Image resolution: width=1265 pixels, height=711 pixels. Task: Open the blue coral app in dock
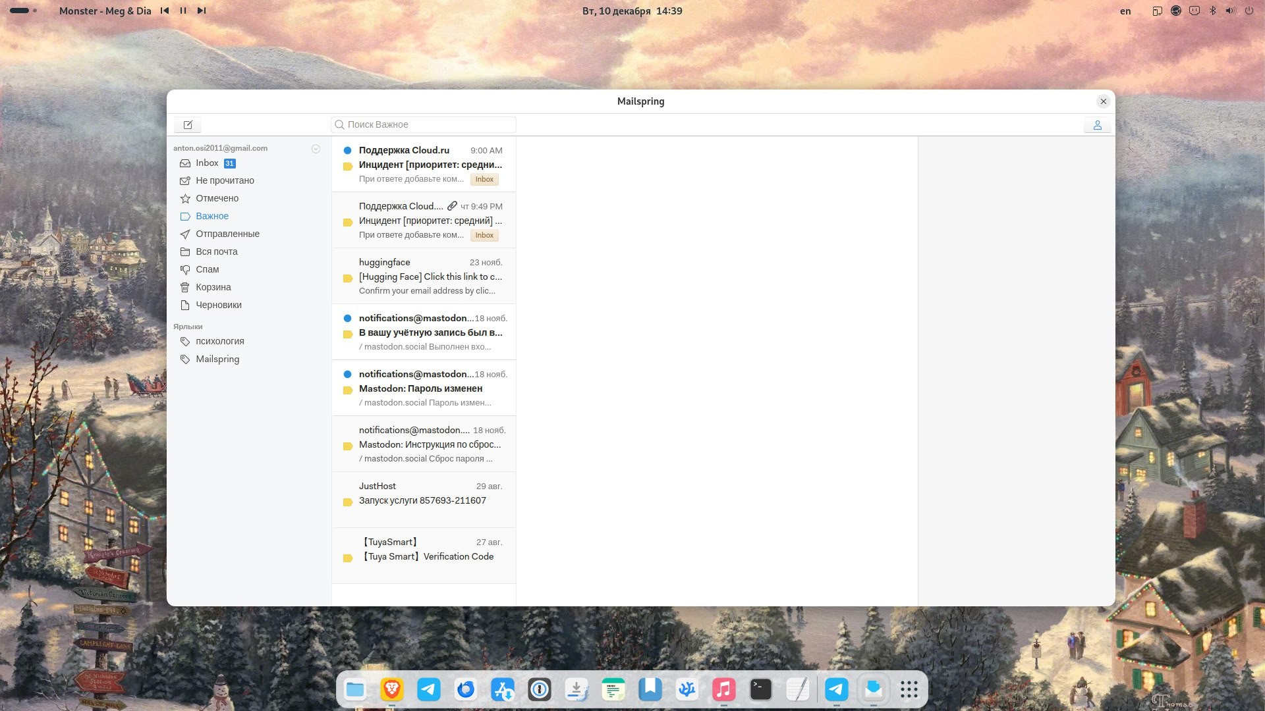[687, 689]
